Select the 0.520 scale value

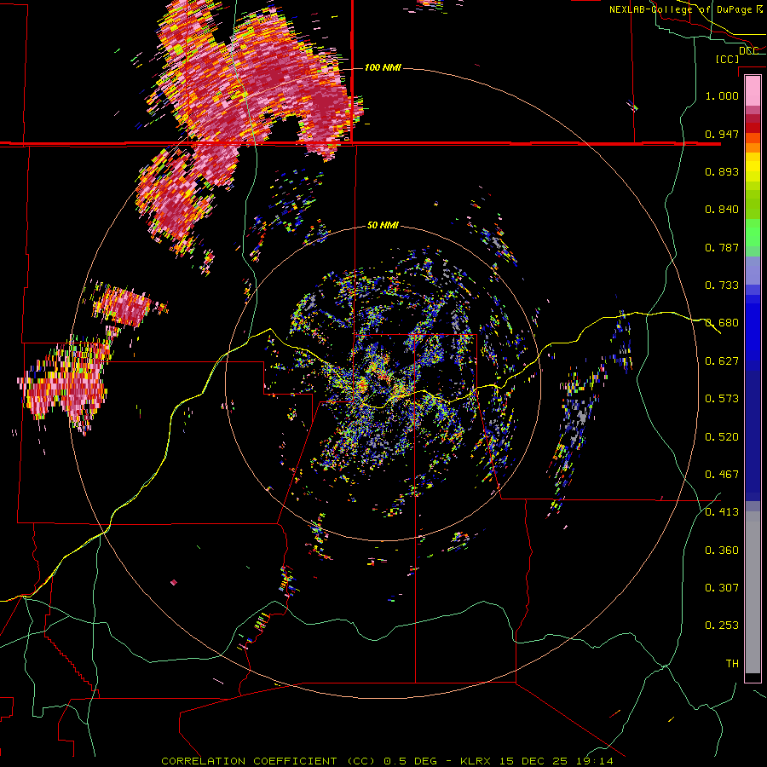click(x=722, y=437)
